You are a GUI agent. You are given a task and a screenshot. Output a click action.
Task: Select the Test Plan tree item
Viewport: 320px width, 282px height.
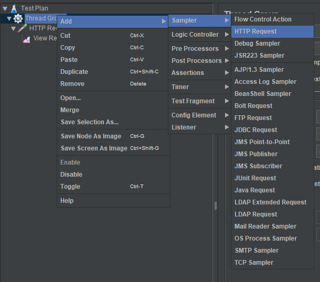35,8
